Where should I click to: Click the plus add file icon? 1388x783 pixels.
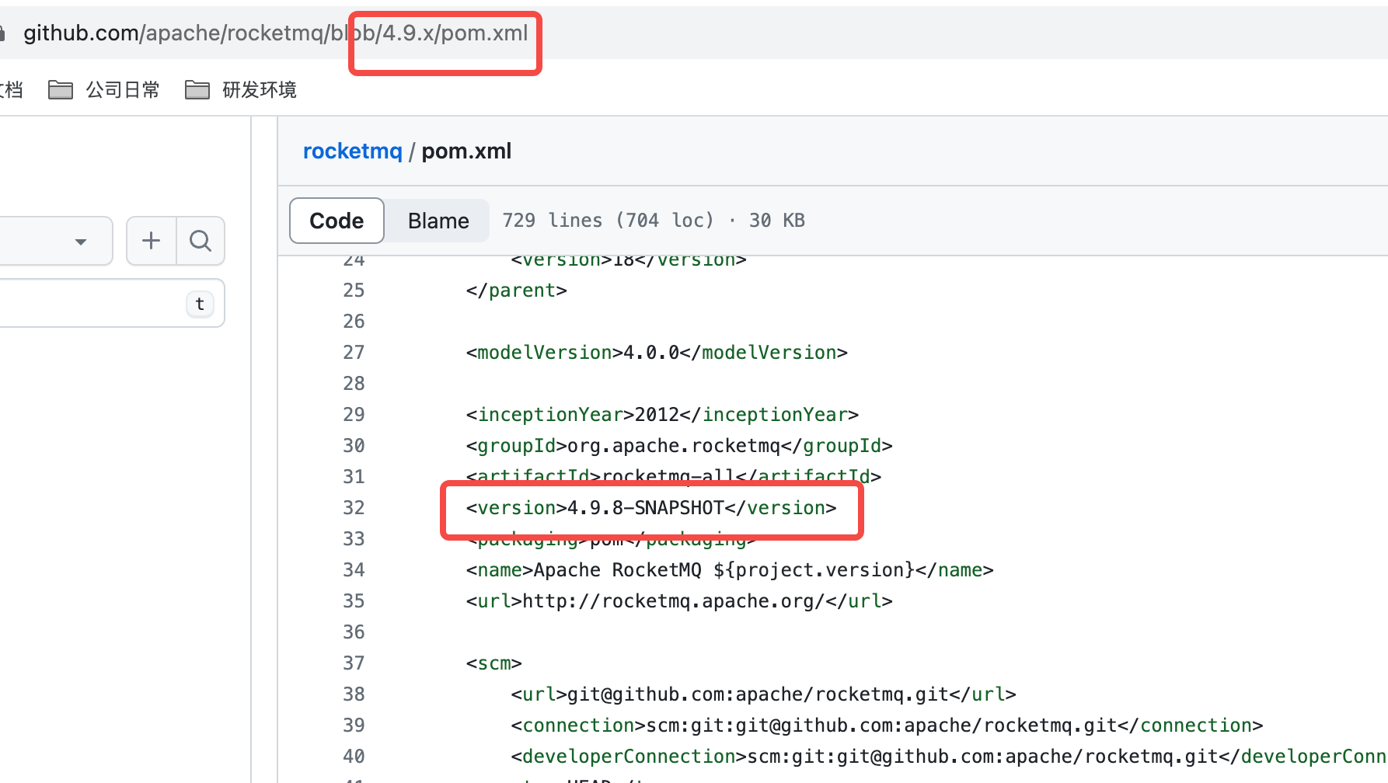coord(152,241)
